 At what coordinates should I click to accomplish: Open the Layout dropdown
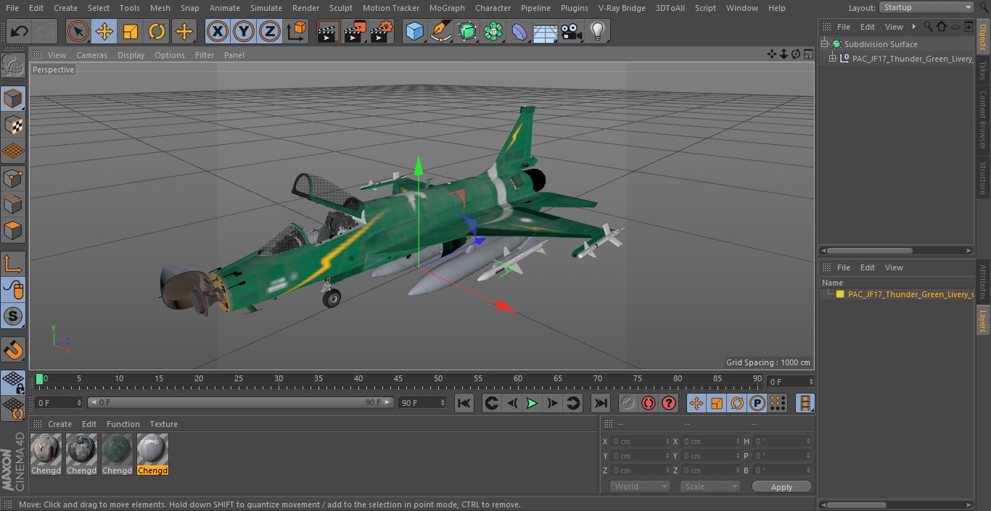point(927,7)
